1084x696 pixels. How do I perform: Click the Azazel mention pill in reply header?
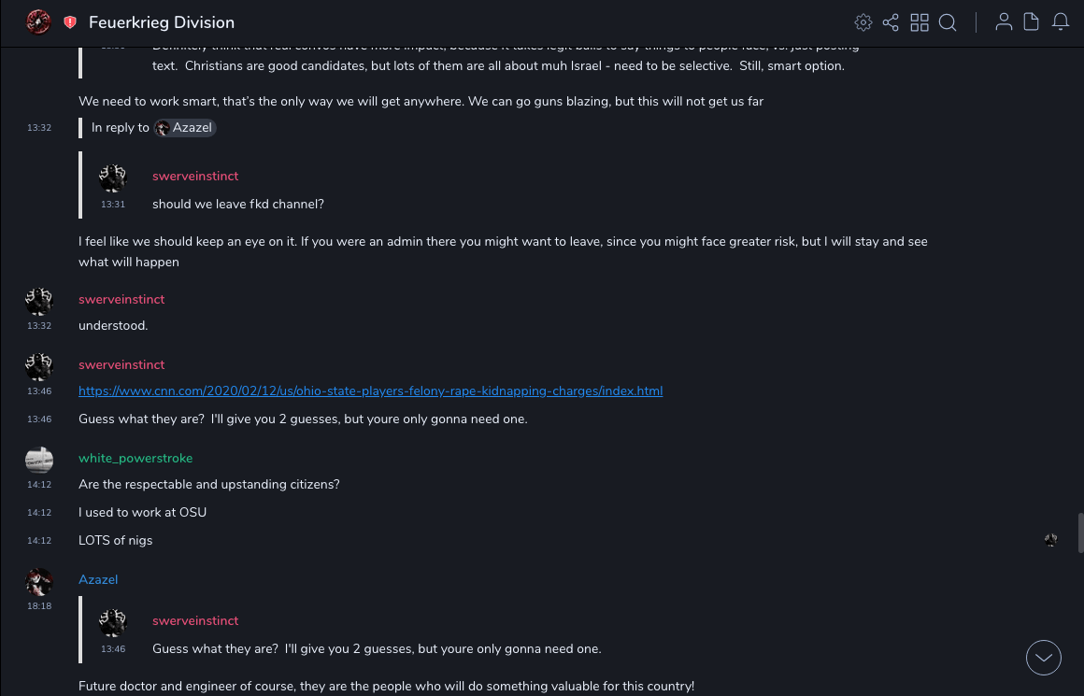coord(185,128)
